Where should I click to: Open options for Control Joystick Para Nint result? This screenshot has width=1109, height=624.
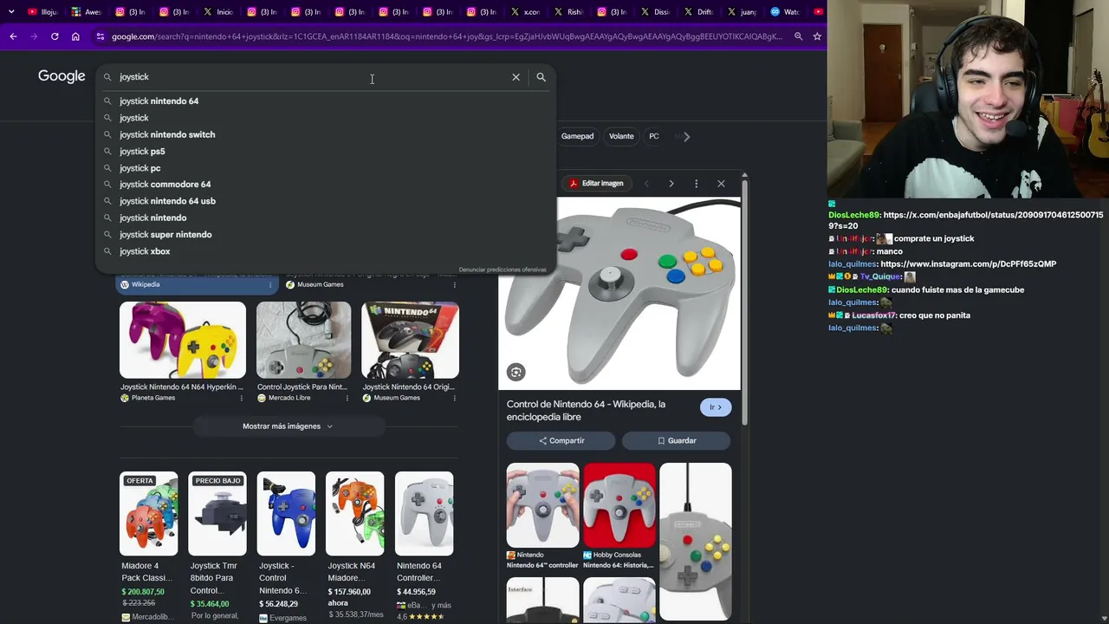pos(347,398)
